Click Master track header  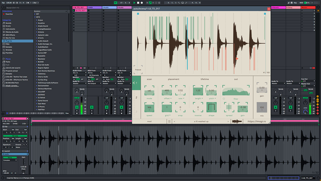pyautogui.click(x=308, y=8)
